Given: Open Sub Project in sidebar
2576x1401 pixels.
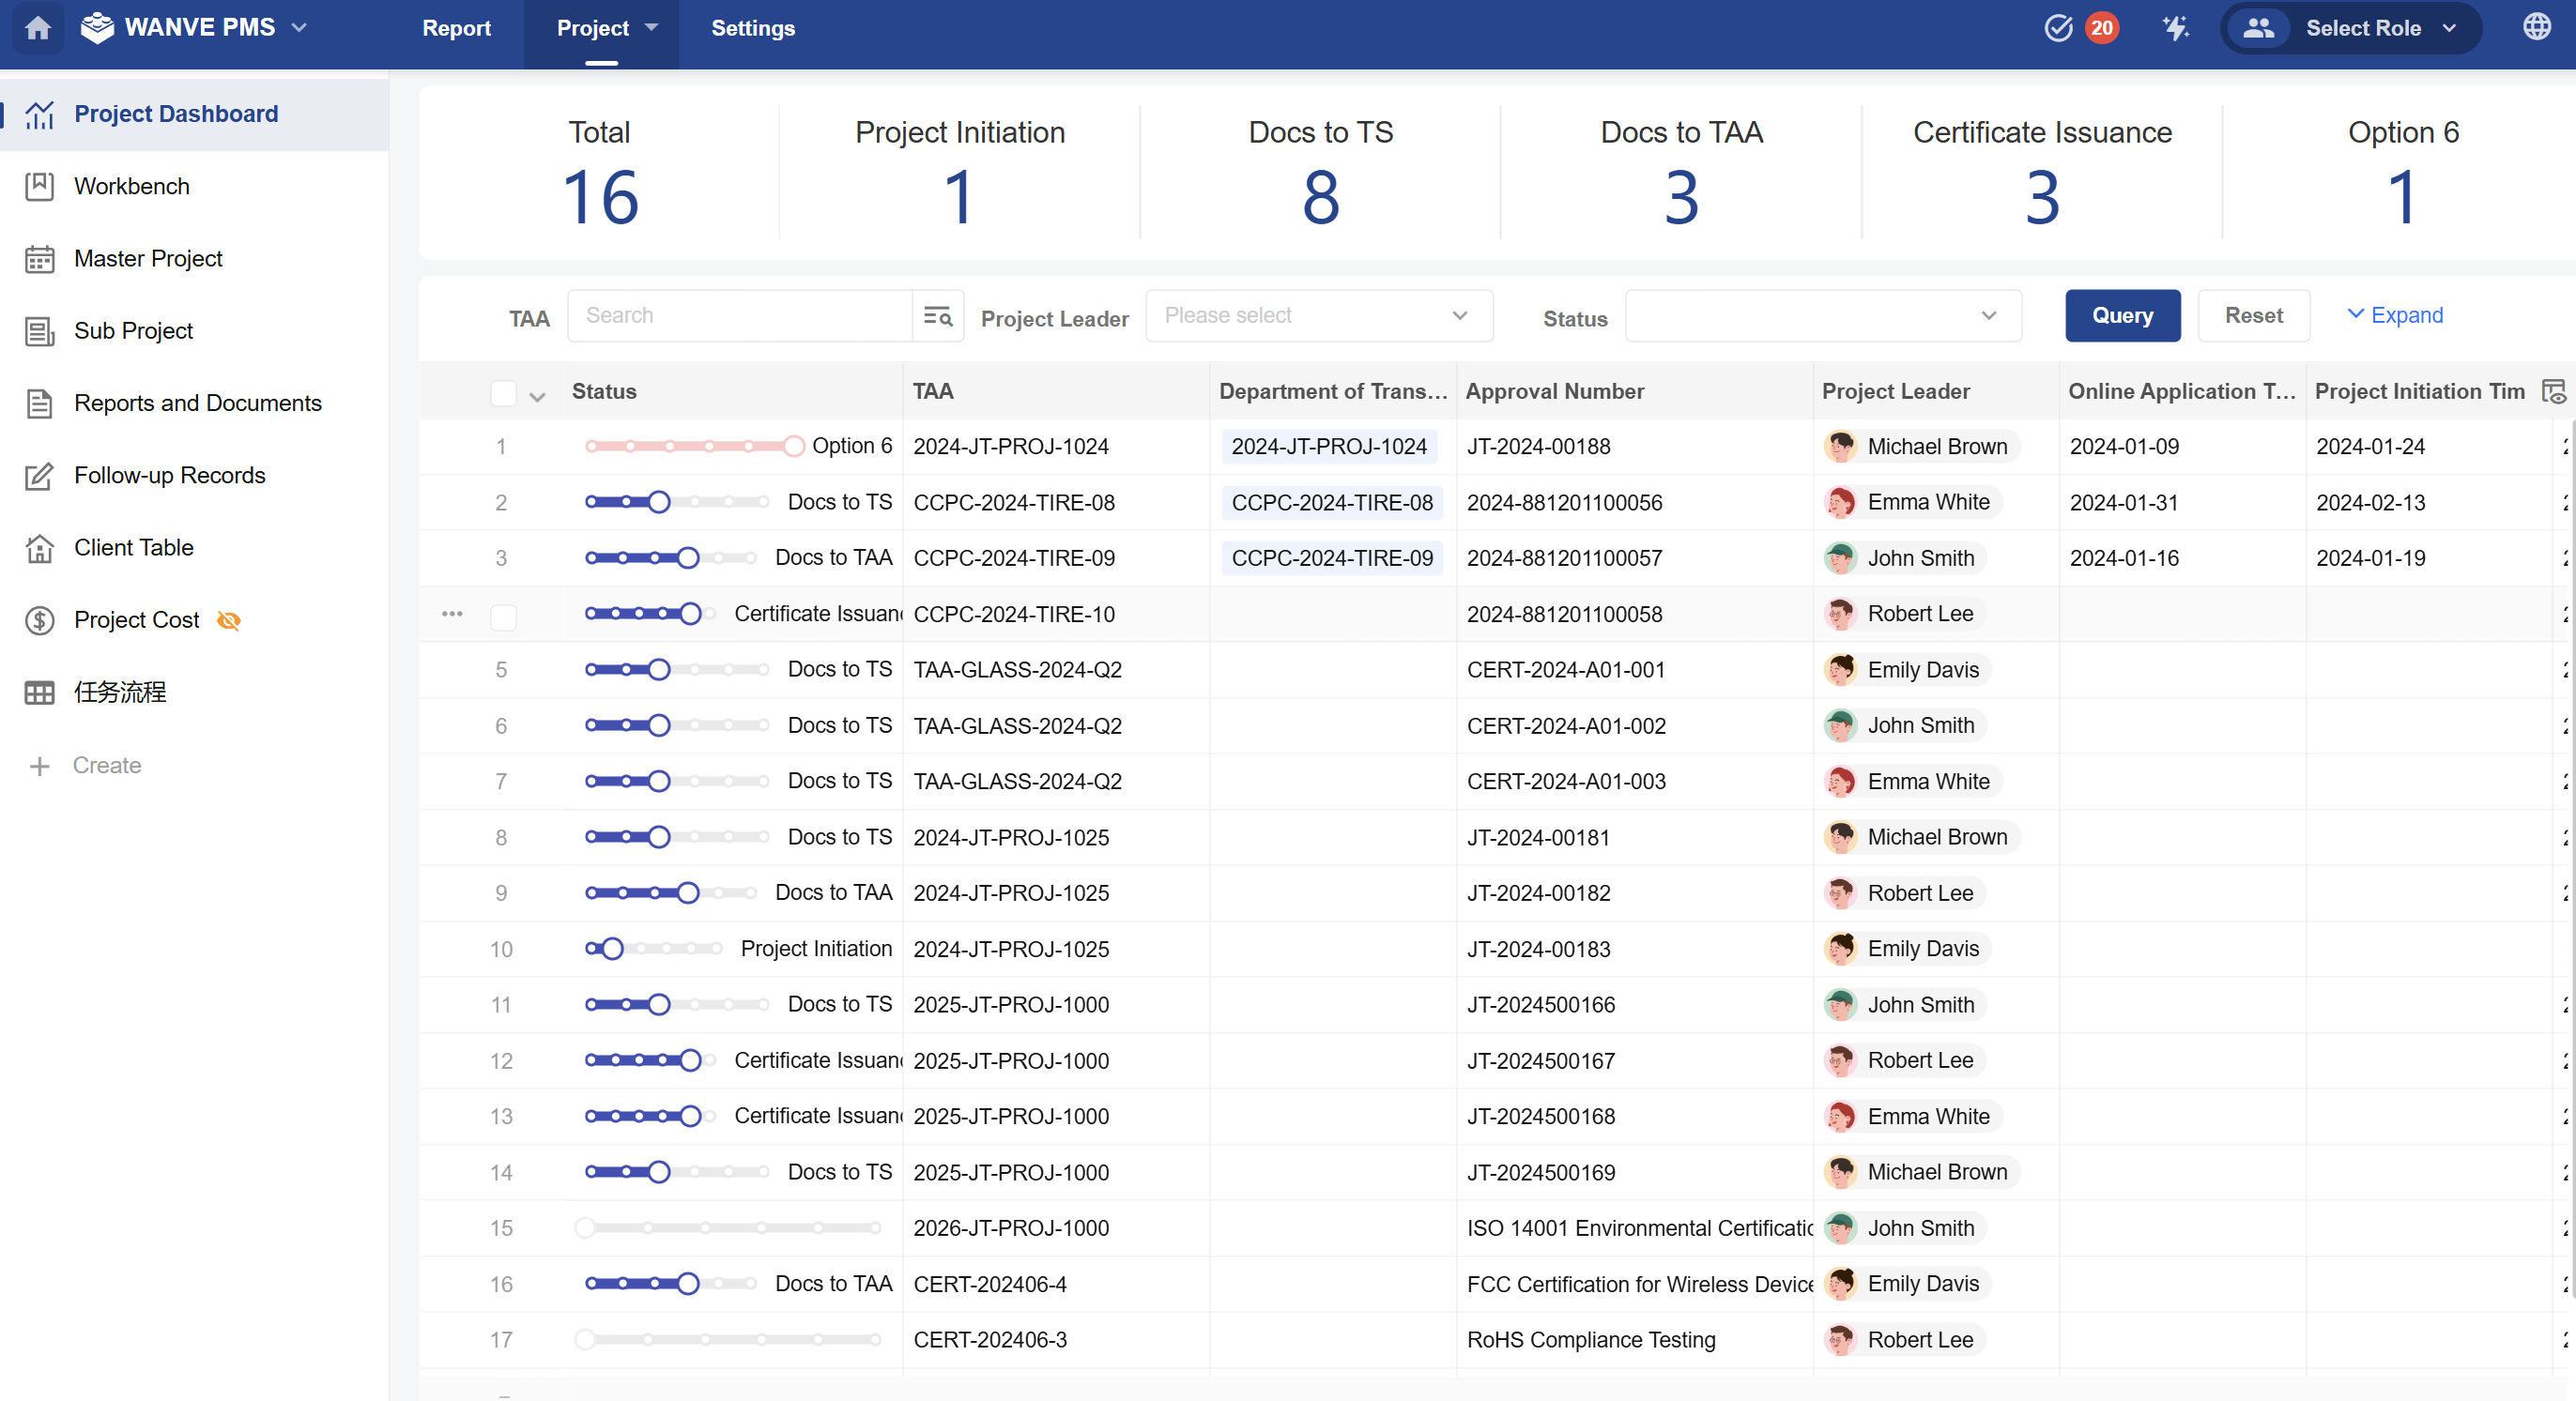Looking at the screenshot, I should pos(194,330).
